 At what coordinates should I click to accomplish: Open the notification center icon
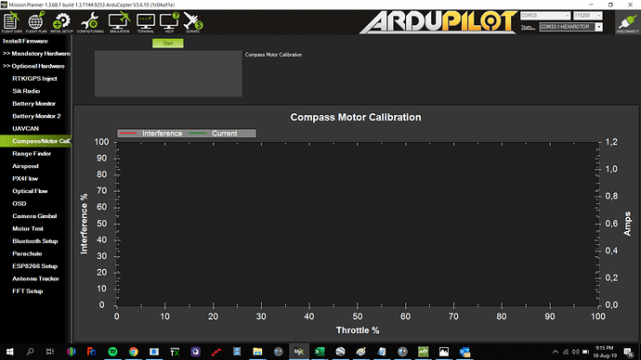pyautogui.click(x=629, y=352)
